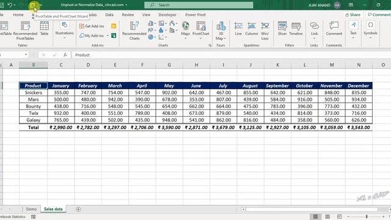Click the macro record icon in status bar
Viewport: 391px width, 220px height.
pos(34,217)
